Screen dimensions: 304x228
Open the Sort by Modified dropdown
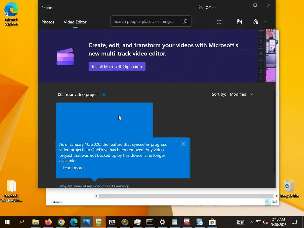click(242, 94)
